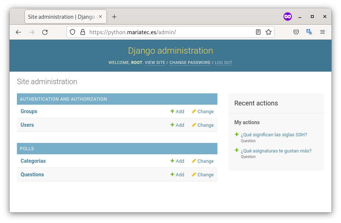Select the Site administration browser tab
Screen dimensions: 341x223
[61, 17]
